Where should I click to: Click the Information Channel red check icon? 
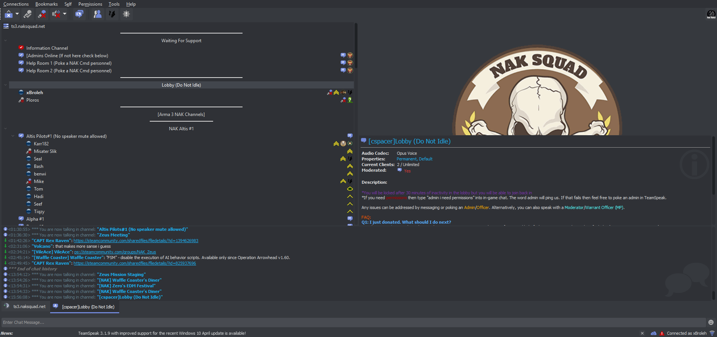(x=21, y=48)
